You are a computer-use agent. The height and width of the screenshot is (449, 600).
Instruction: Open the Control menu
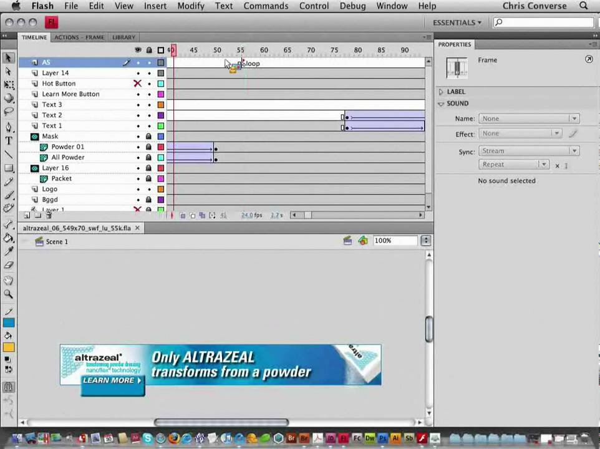(x=314, y=6)
